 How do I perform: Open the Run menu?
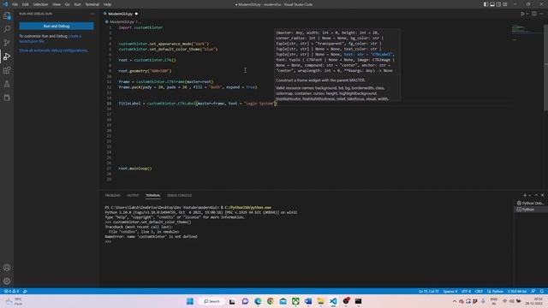click(x=77, y=4)
